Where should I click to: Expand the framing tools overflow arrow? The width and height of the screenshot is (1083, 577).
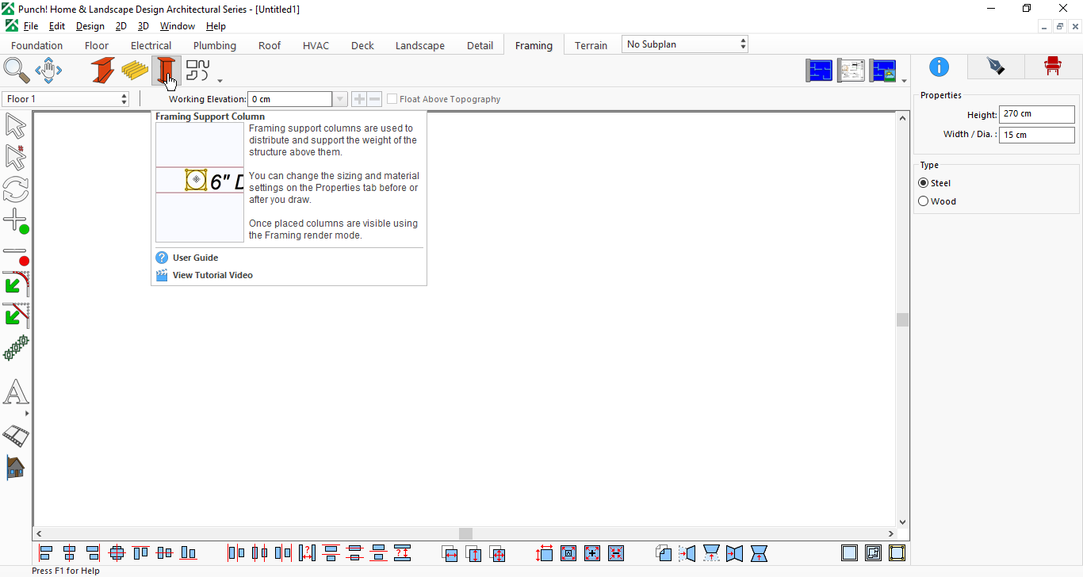click(220, 80)
